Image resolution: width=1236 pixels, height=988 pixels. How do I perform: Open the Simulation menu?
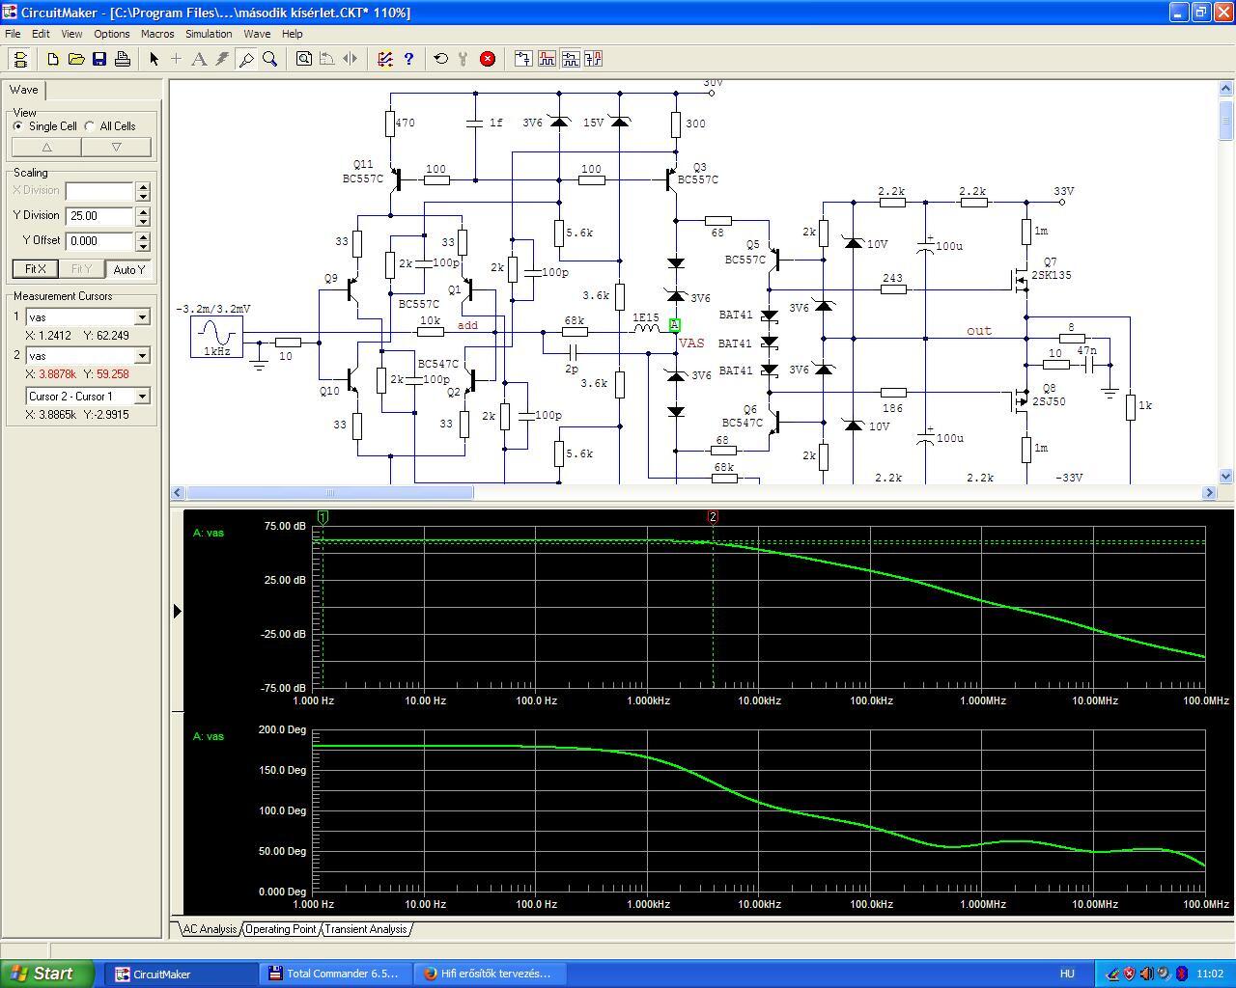(x=209, y=34)
